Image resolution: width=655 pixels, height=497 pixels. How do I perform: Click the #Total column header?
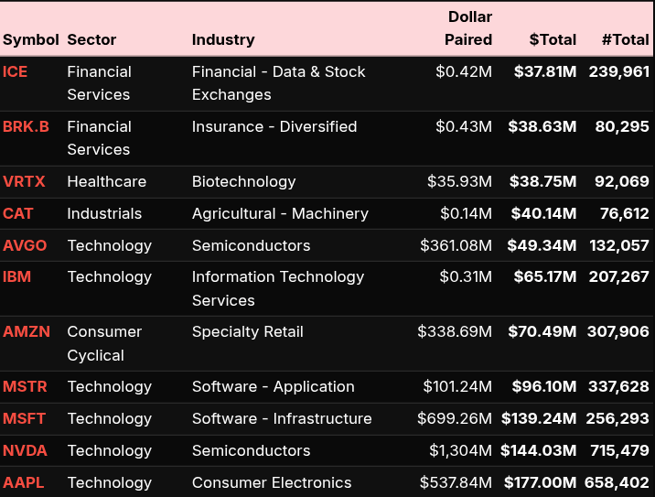click(x=625, y=39)
